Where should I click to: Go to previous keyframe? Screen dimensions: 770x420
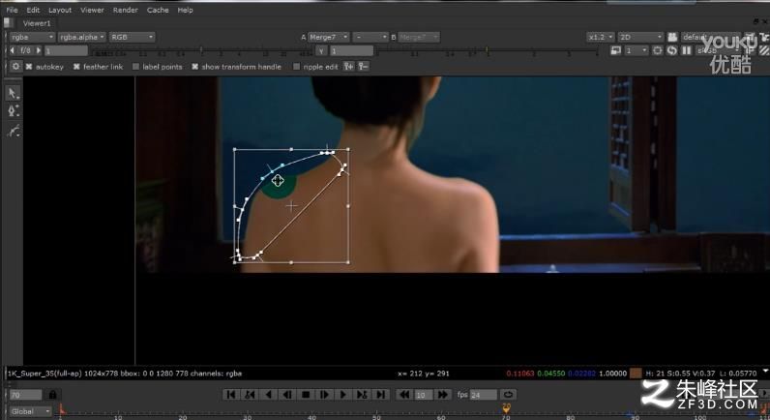(250, 395)
